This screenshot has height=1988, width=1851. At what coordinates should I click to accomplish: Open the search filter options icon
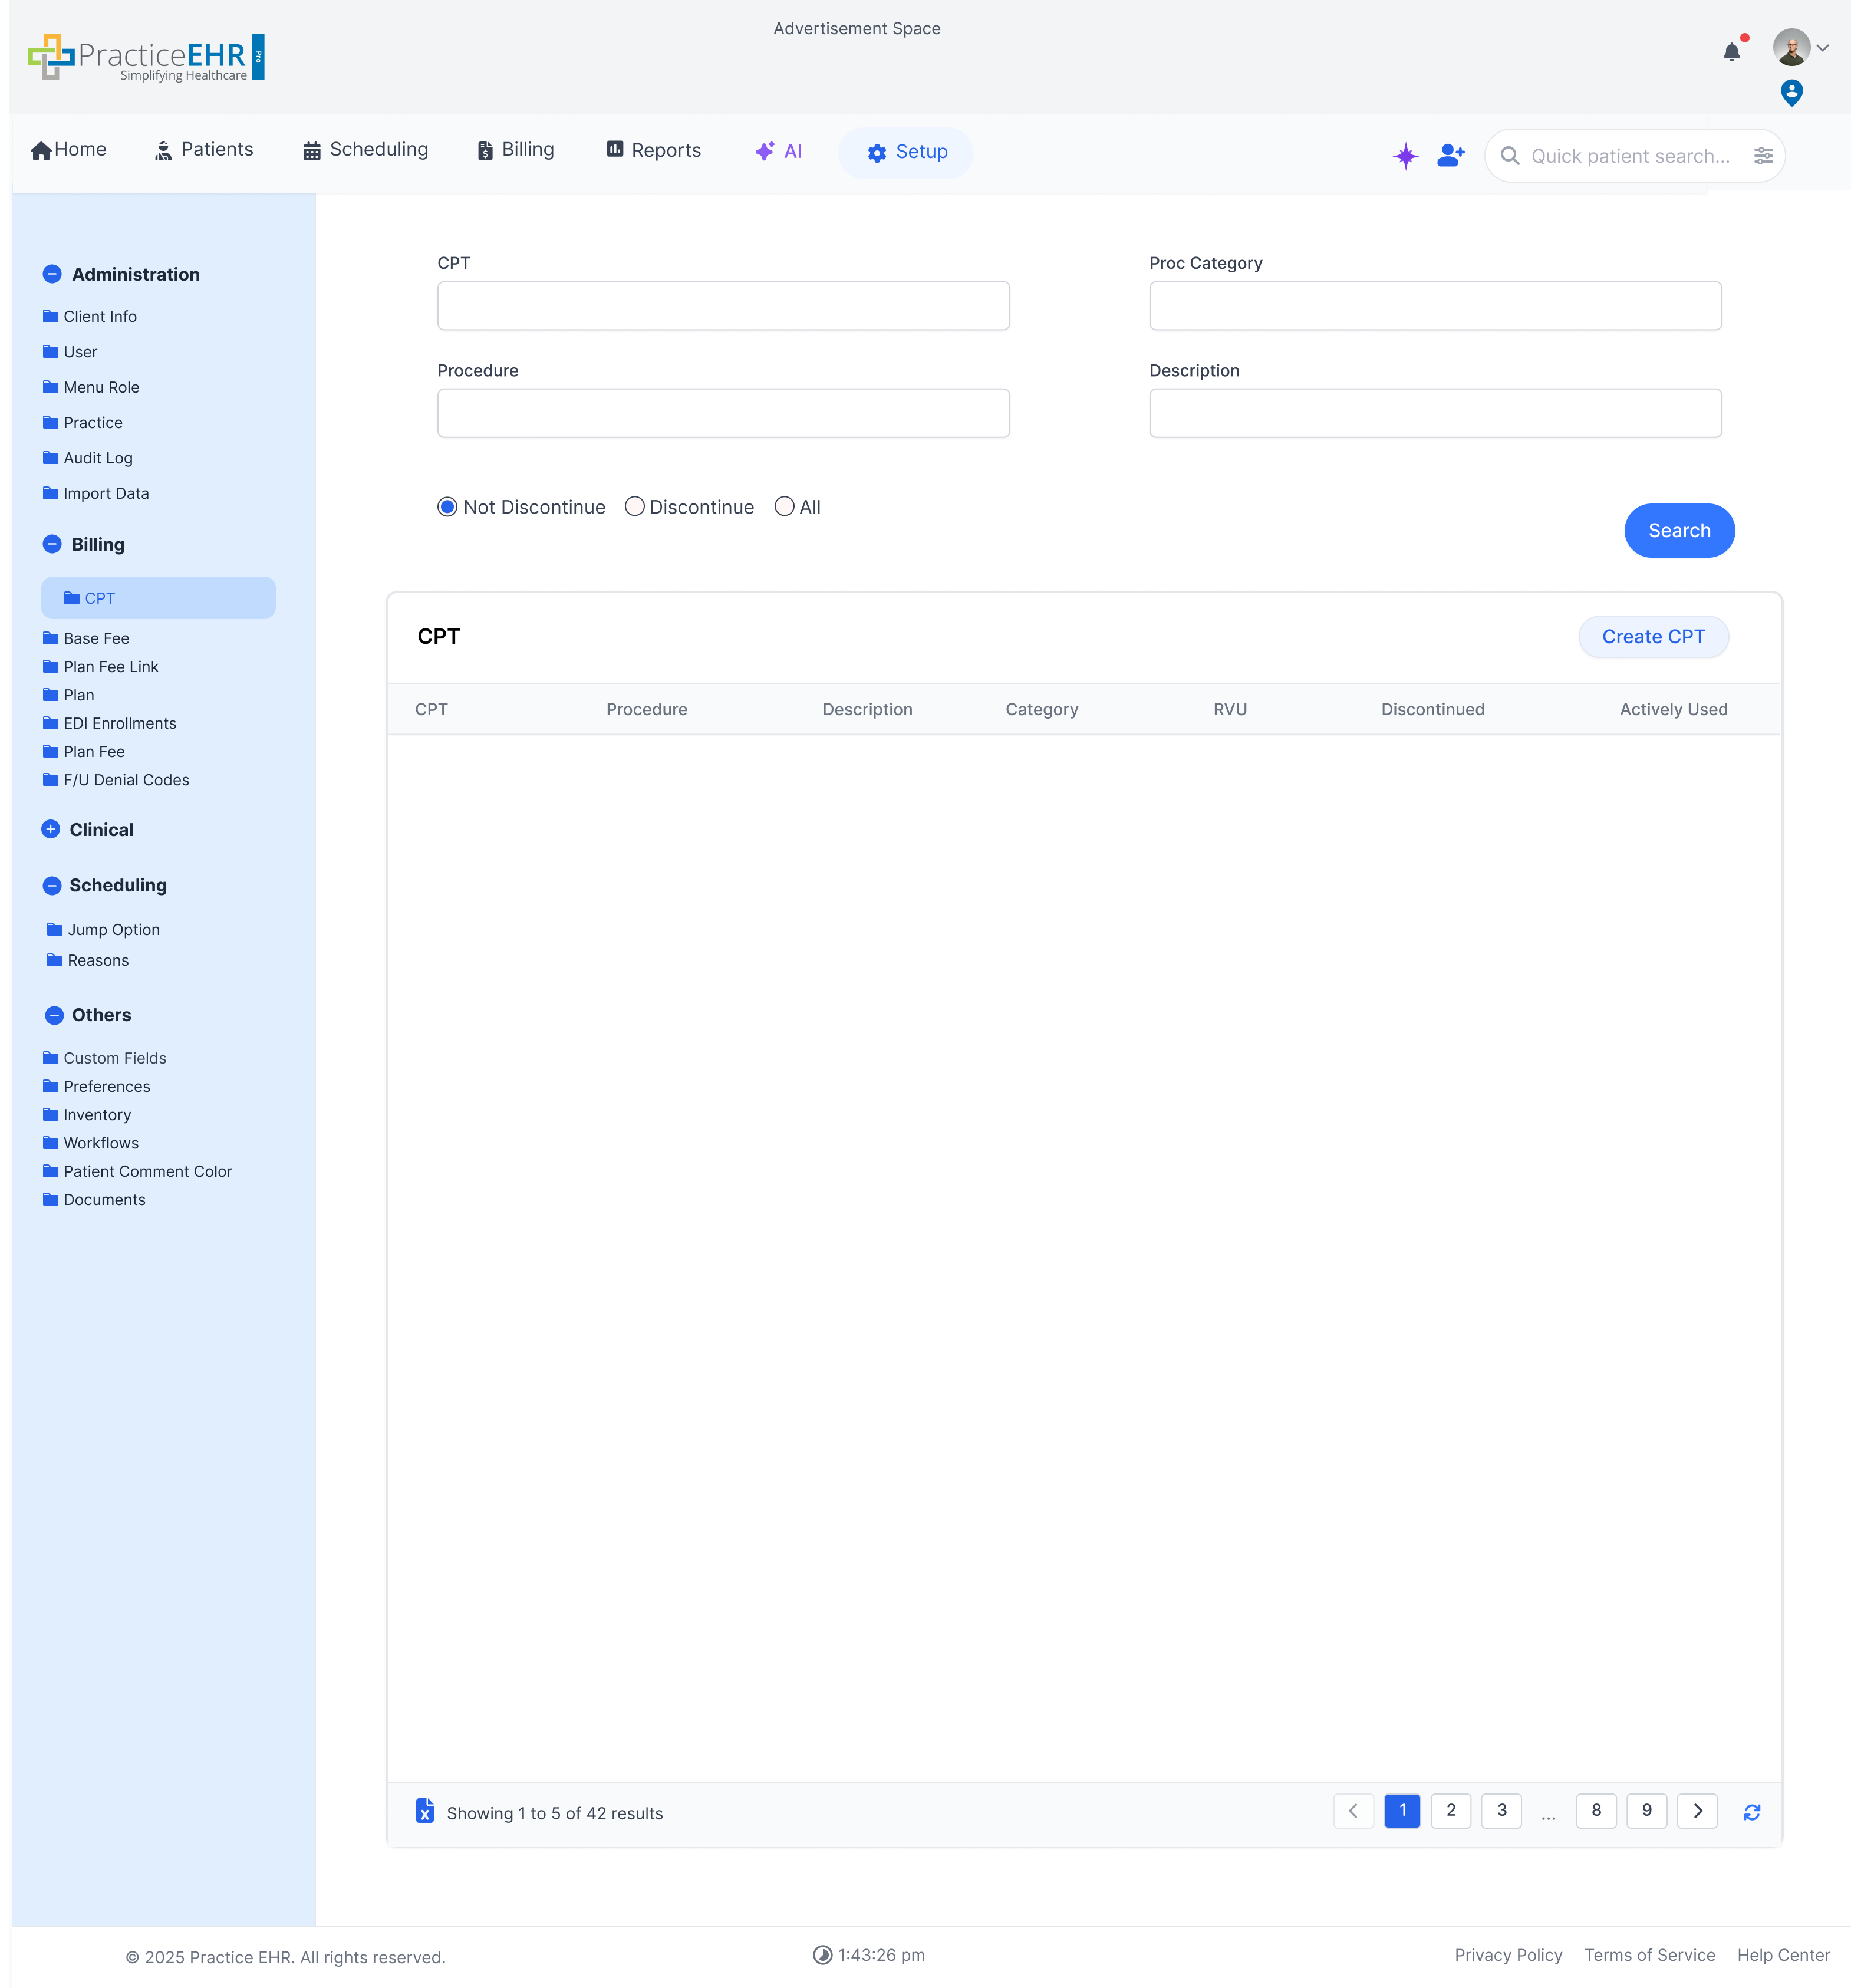point(1763,156)
